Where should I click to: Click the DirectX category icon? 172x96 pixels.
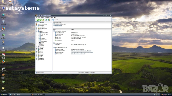[x=38, y=51]
